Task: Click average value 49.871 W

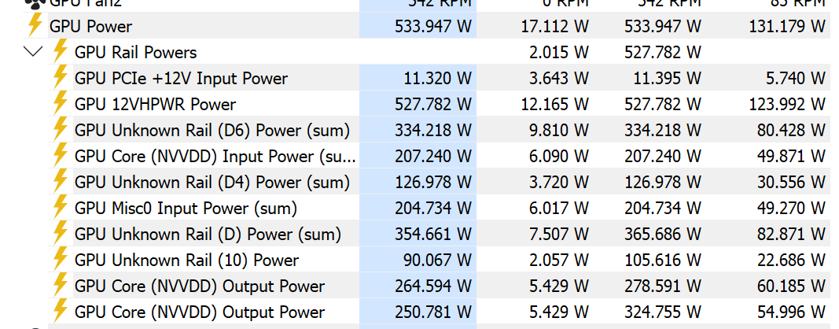Action: (x=791, y=157)
